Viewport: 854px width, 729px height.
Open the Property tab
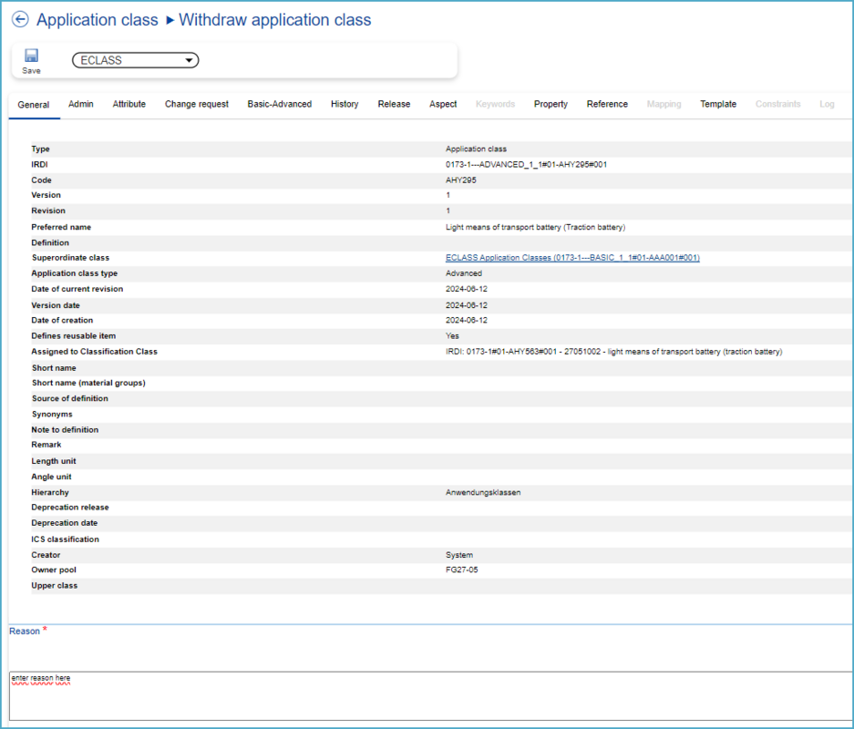click(550, 105)
